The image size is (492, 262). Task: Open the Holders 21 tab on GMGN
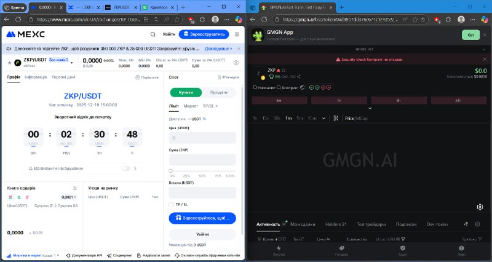[336, 224]
